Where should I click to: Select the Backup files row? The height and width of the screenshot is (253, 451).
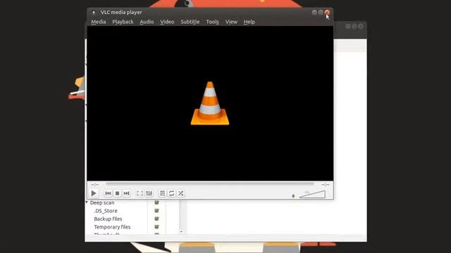[x=108, y=219]
